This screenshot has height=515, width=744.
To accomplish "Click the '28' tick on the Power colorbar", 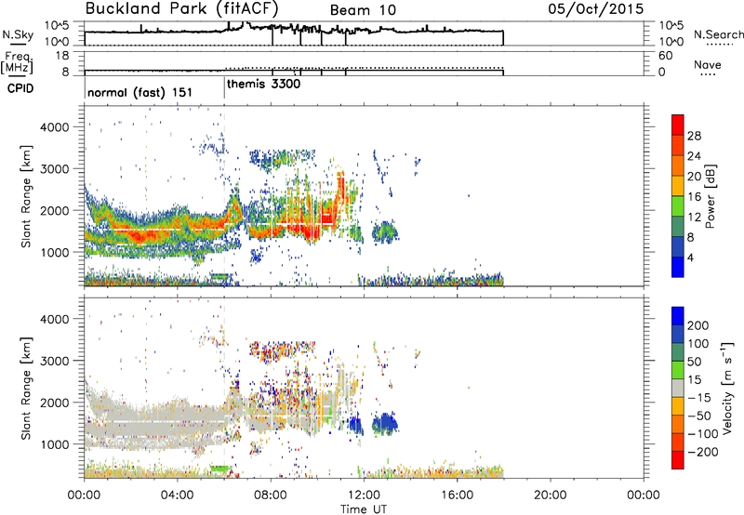I will coord(694,136).
